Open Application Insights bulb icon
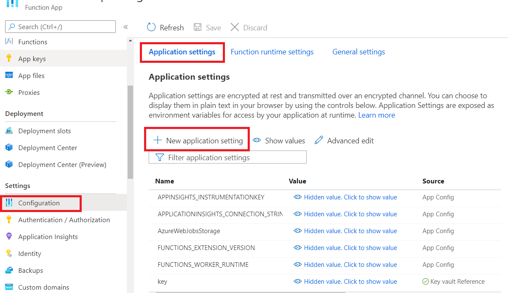The image size is (508, 293). [9, 237]
